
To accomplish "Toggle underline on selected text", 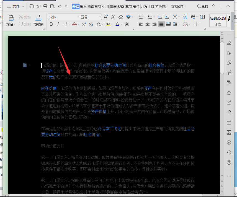I will (65, 24).
